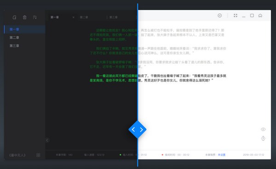Click the trash bin icon in sidebar
276x169 pixels.
pyautogui.click(x=25, y=17)
